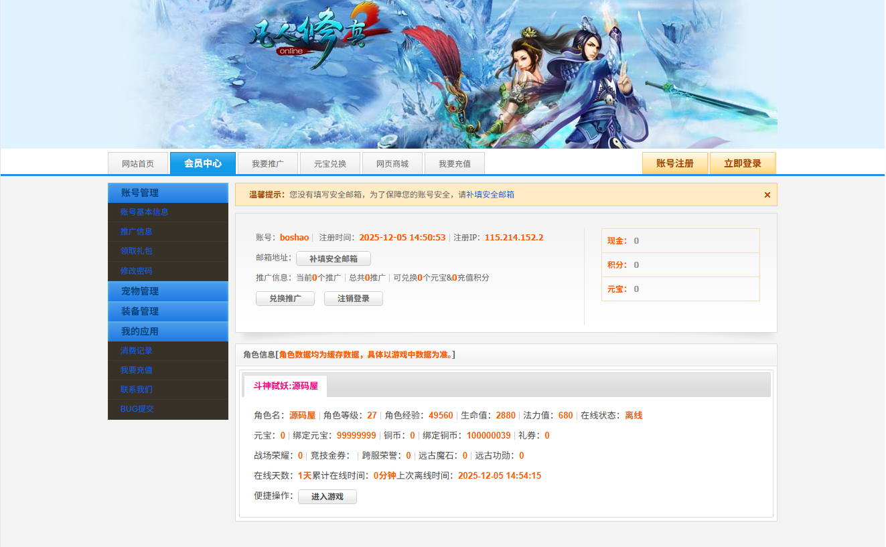Image resolution: width=886 pixels, height=547 pixels.
Task: Open the 元宝兑换 tab
Action: 329,163
